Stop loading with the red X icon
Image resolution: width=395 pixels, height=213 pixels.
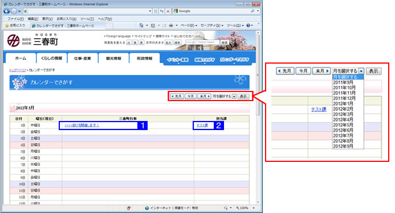click(168, 11)
